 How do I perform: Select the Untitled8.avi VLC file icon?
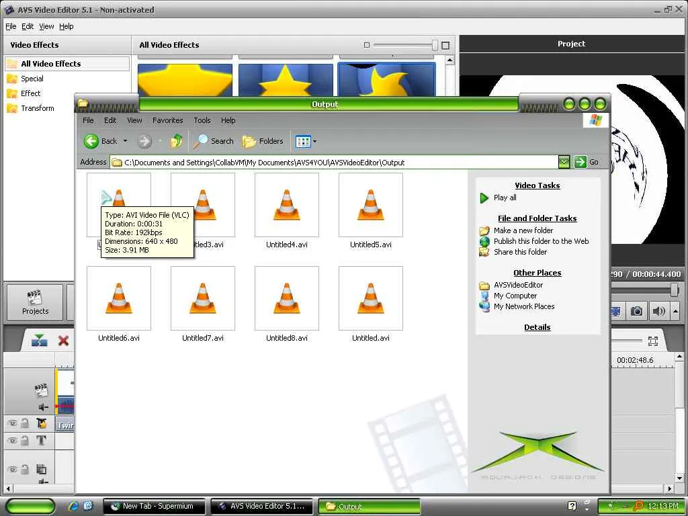pyautogui.click(x=286, y=298)
